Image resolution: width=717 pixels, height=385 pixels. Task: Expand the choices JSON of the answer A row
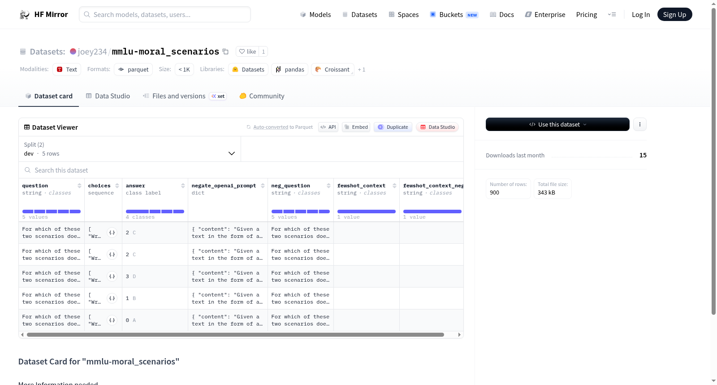[112, 320]
